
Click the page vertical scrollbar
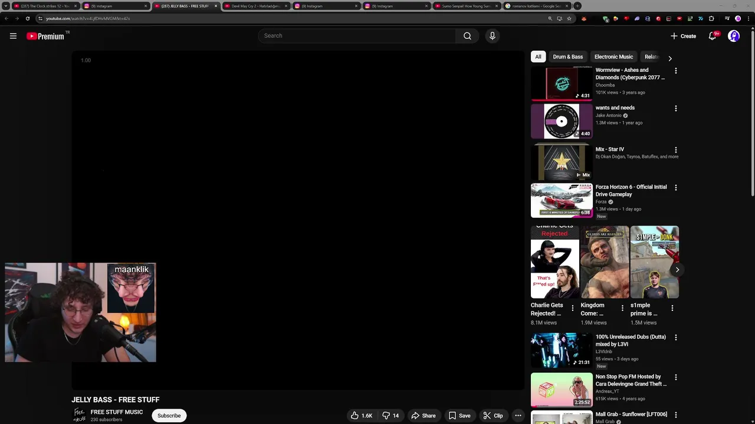pos(752,112)
